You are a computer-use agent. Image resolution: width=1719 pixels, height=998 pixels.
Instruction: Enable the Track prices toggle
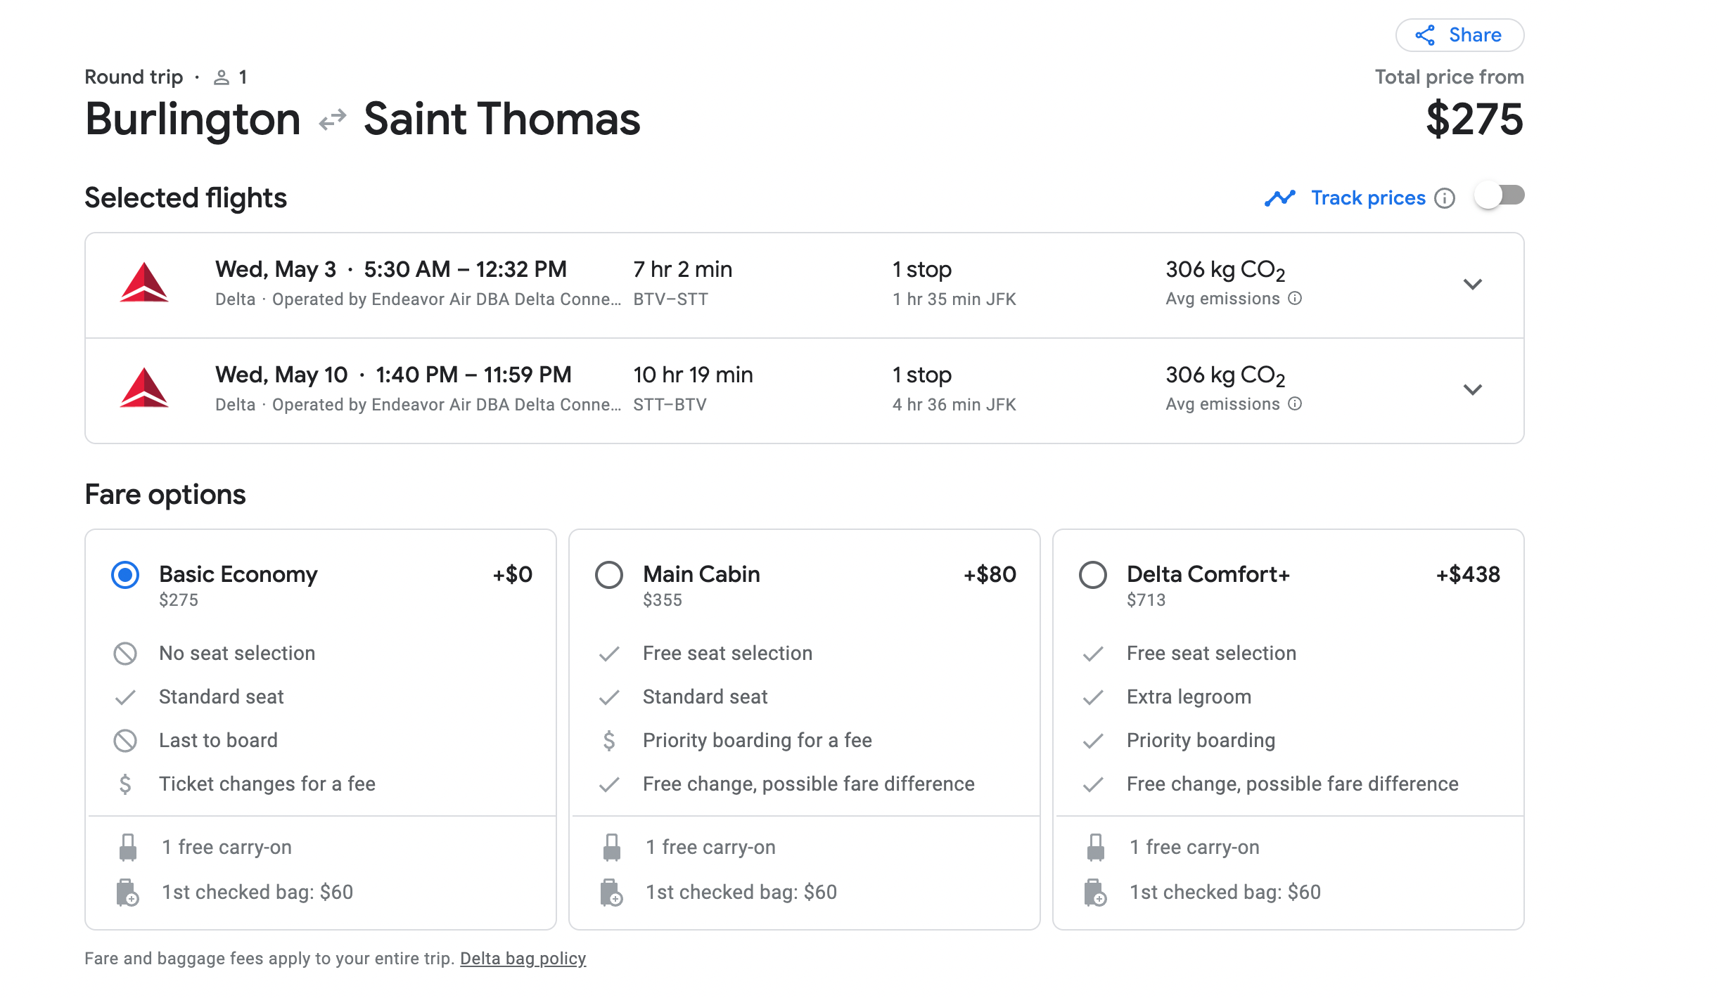pyautogui.click(x=1499, y=196)
